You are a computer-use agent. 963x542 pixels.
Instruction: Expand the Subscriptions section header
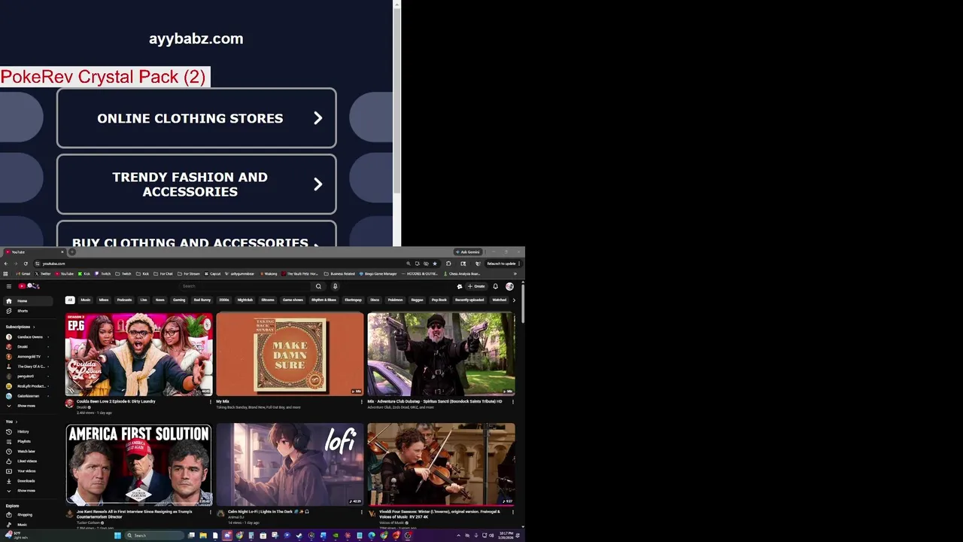20,327
